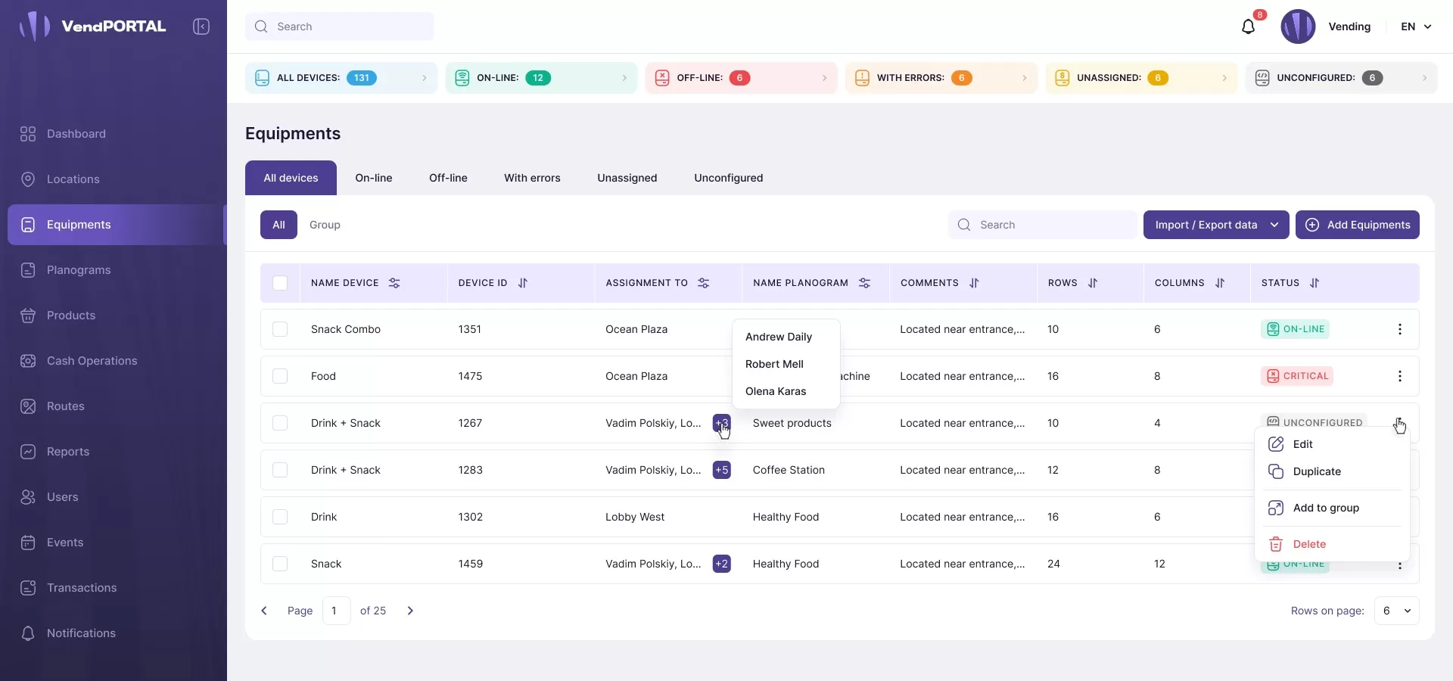Check the Snack Combo row checkbox

pyautogui.click(x=280, y=329)
